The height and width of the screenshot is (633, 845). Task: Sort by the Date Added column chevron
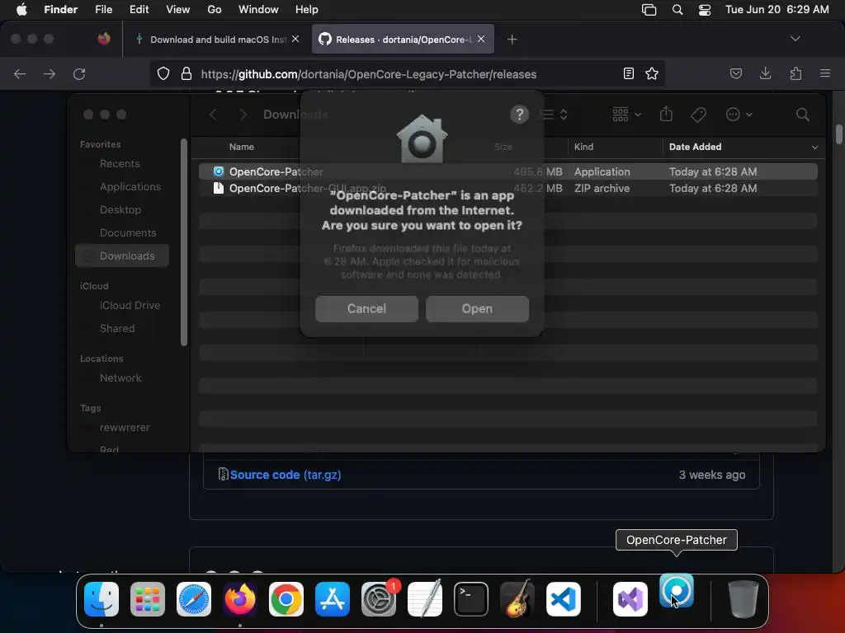(814, 147)
